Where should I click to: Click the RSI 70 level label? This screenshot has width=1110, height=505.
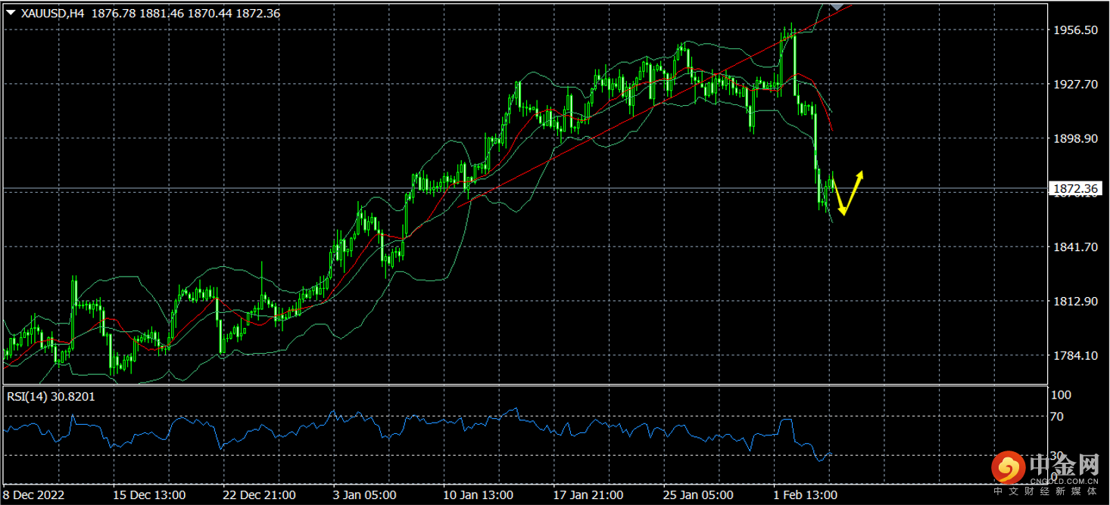click(1057, 417)
